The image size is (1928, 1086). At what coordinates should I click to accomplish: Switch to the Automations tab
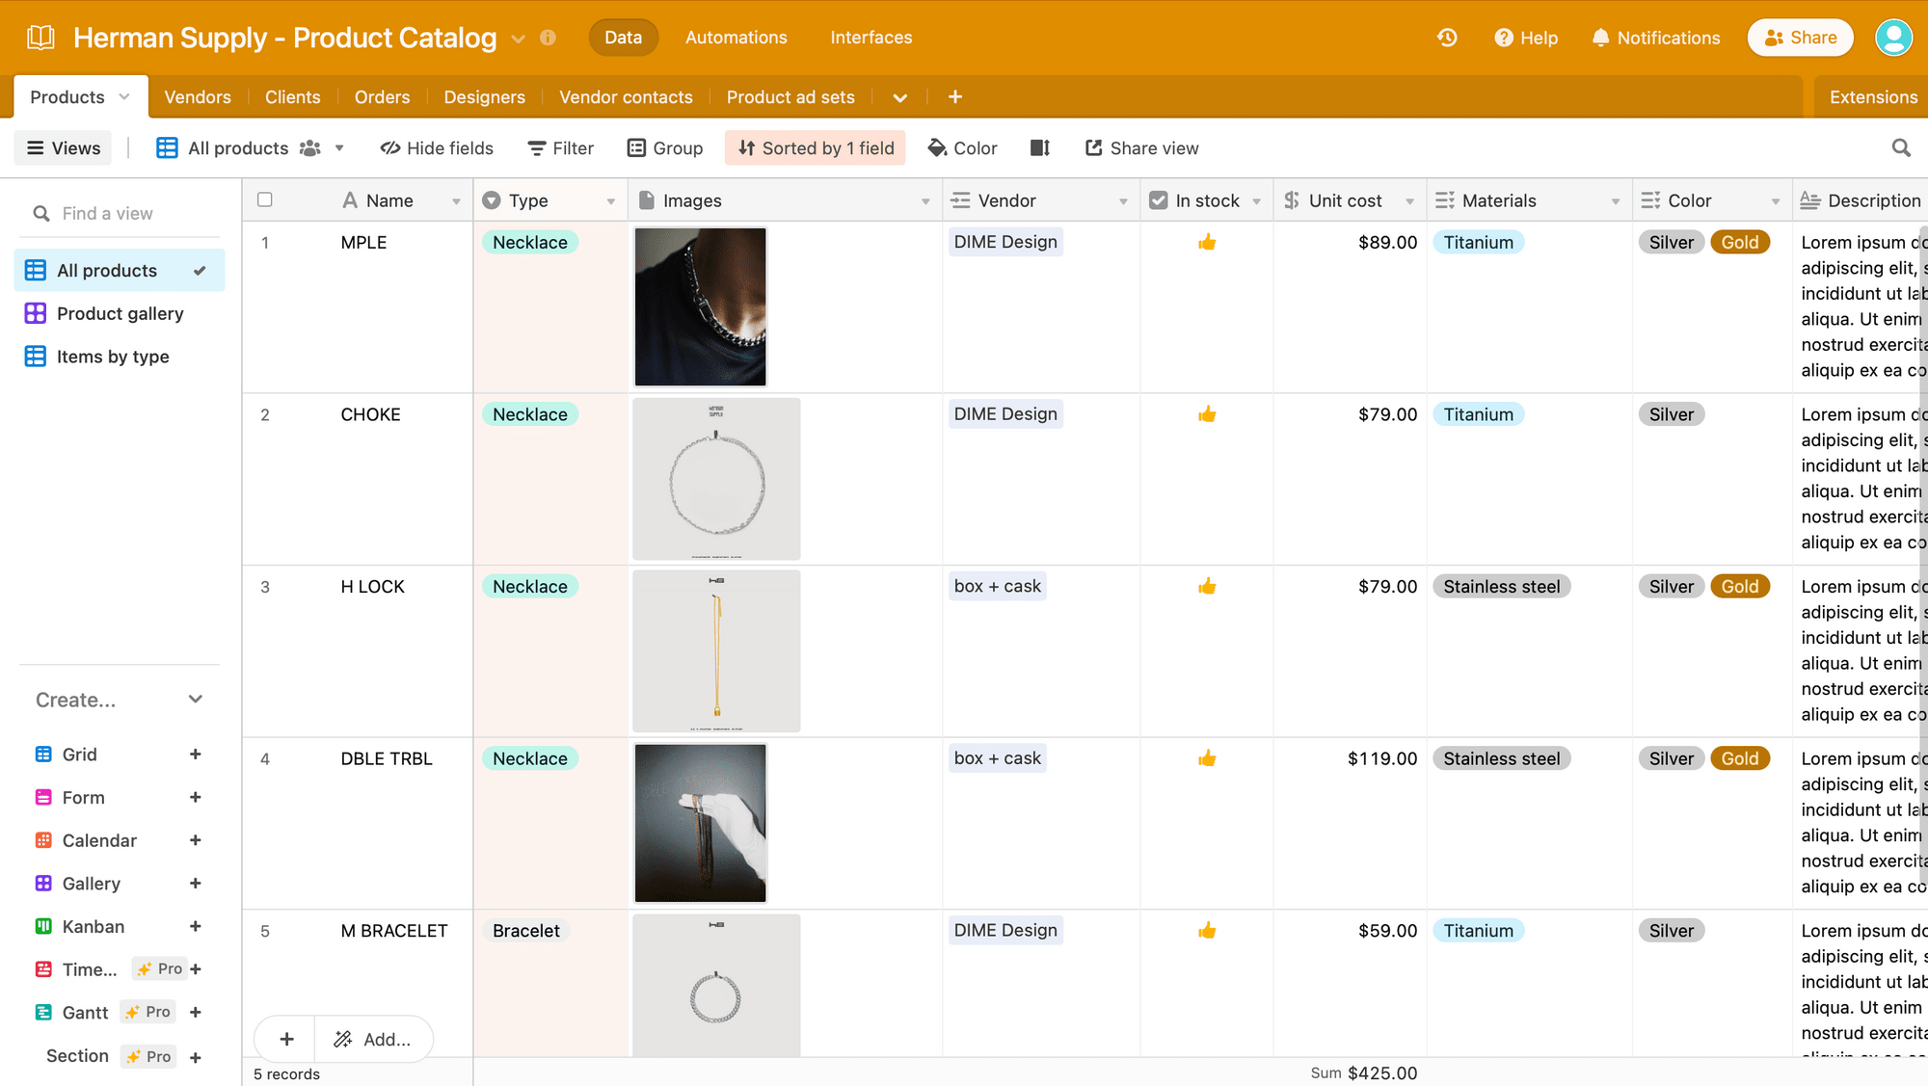pyautogui.click(x=736, y=38)
